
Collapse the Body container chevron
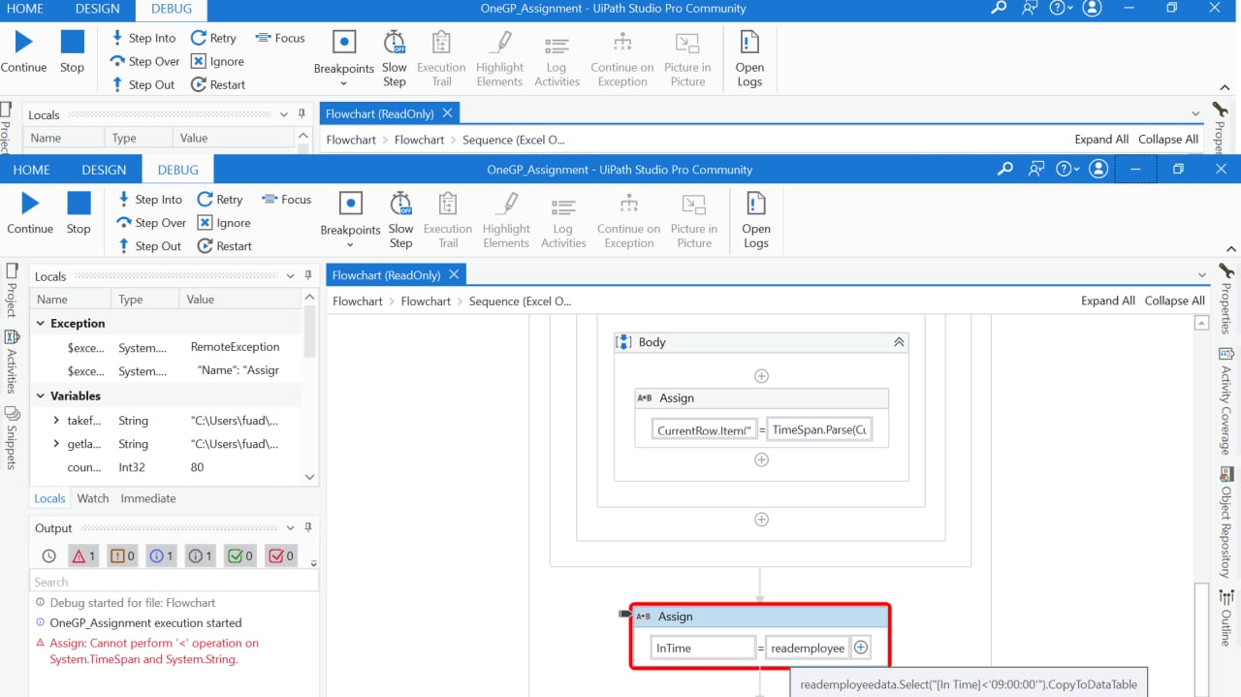click(x=899, y=342)
